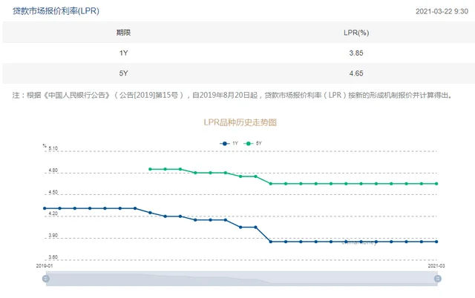
Task: Click the LPR(%) column header
Action: point(356,33)
